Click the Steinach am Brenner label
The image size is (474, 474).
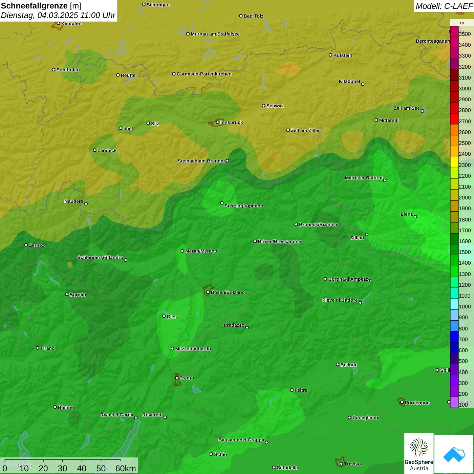(201, 161)
